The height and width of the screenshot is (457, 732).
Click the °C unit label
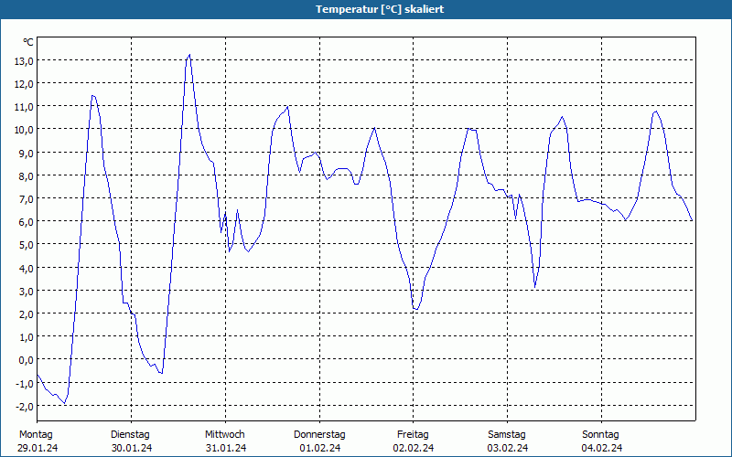click(28, 42)
